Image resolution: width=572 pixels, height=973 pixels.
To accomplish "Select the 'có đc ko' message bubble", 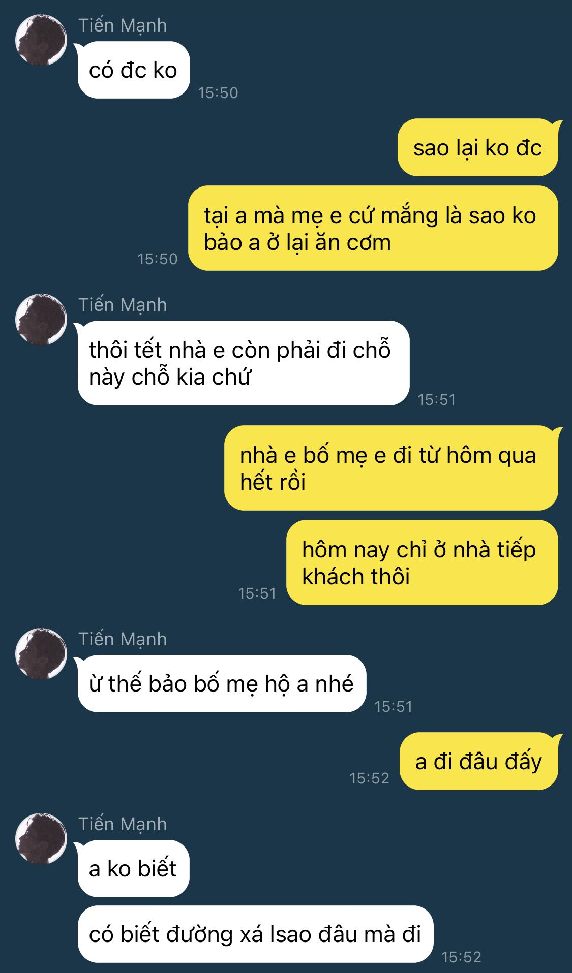I will coord(133,70).
